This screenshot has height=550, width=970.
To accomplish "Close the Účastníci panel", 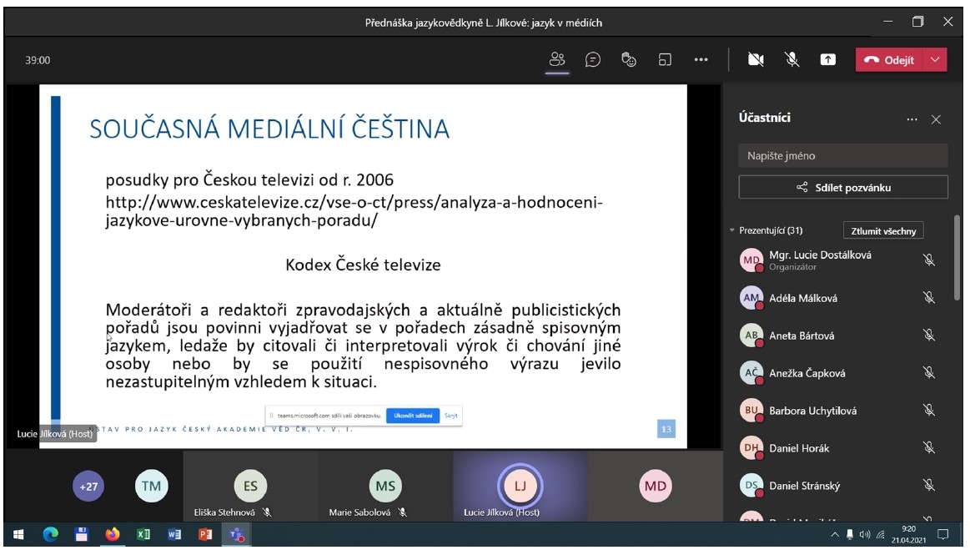I will pyautogui.click(x=936, y=119).
